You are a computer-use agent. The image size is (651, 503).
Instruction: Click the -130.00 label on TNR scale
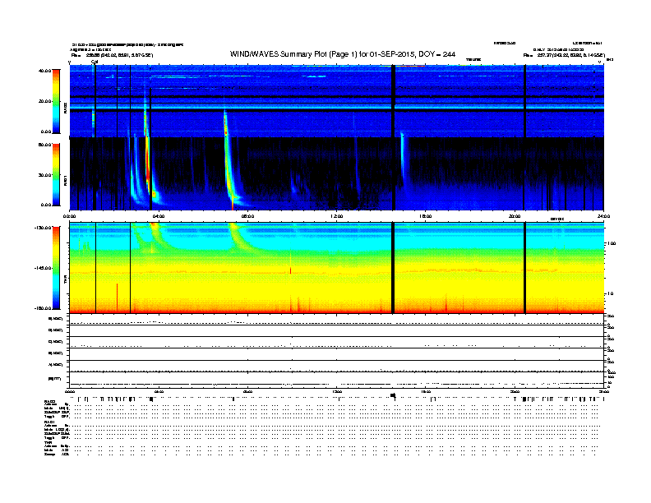tap(43, 228)
